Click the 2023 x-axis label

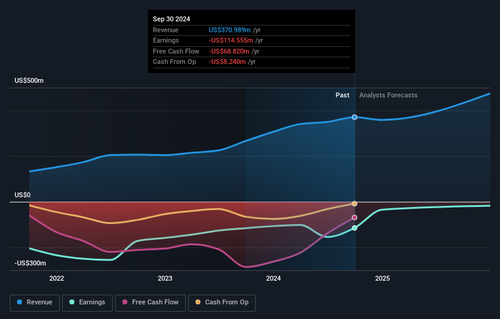pyautogui.click(x=165, y=279)
